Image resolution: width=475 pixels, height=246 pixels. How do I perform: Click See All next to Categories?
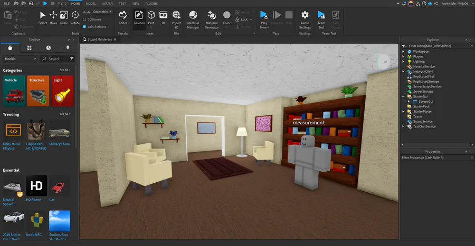pos(65,70)
